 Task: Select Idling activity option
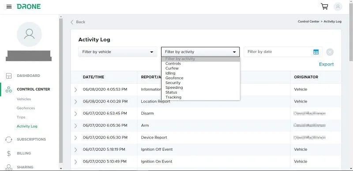(201, 73)
